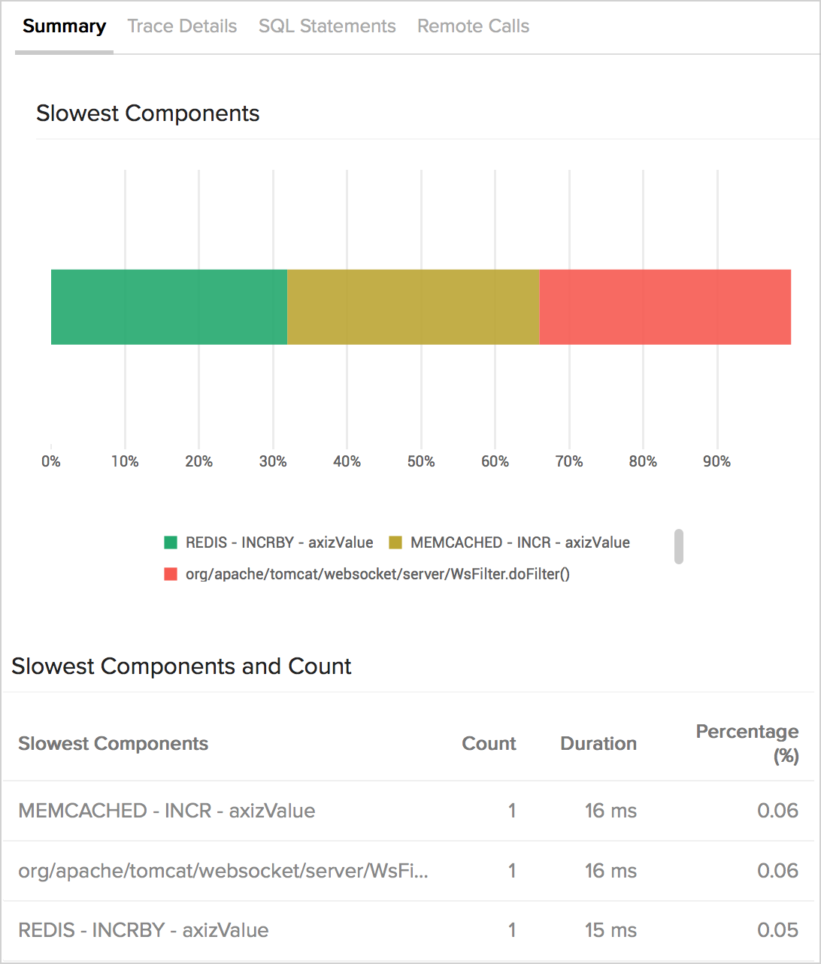Screen dimensions: 821x964
Task: Select the Summary tab
Action: 64,26
